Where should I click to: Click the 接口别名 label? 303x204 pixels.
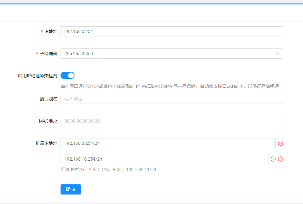click(x=48, y=99)
